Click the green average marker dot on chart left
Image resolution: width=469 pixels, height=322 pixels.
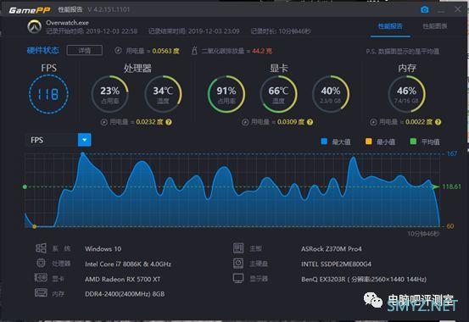click(x=25, y=186)
